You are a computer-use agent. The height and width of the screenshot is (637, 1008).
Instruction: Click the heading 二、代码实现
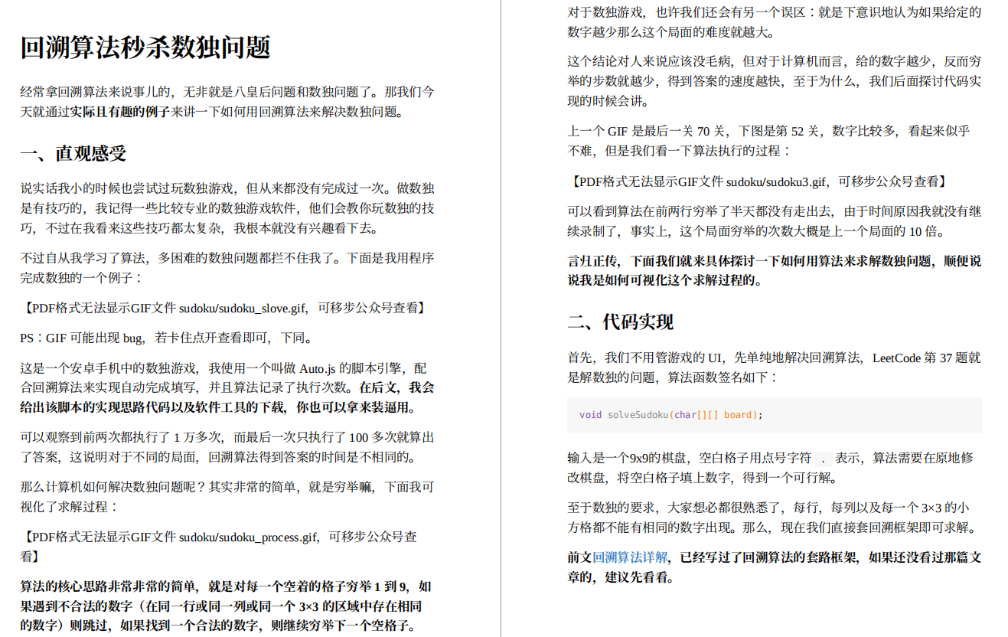[620, 322]
